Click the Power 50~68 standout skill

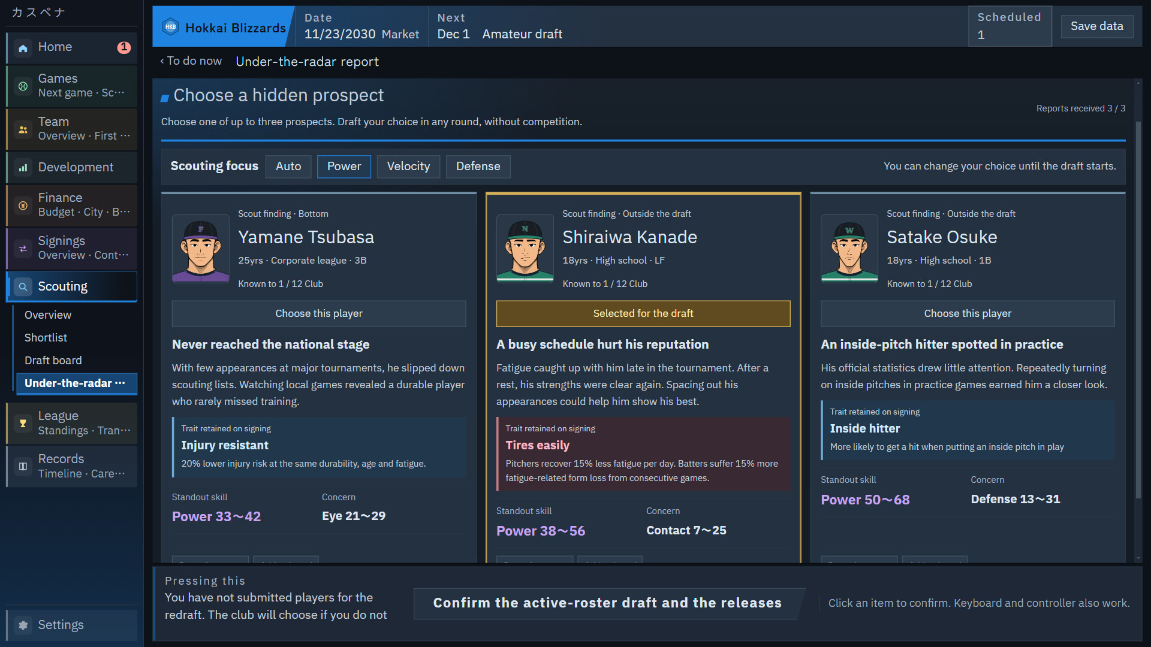[x=865, y=500]
